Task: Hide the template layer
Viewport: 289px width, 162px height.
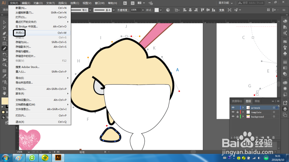Action: (233, 112)
